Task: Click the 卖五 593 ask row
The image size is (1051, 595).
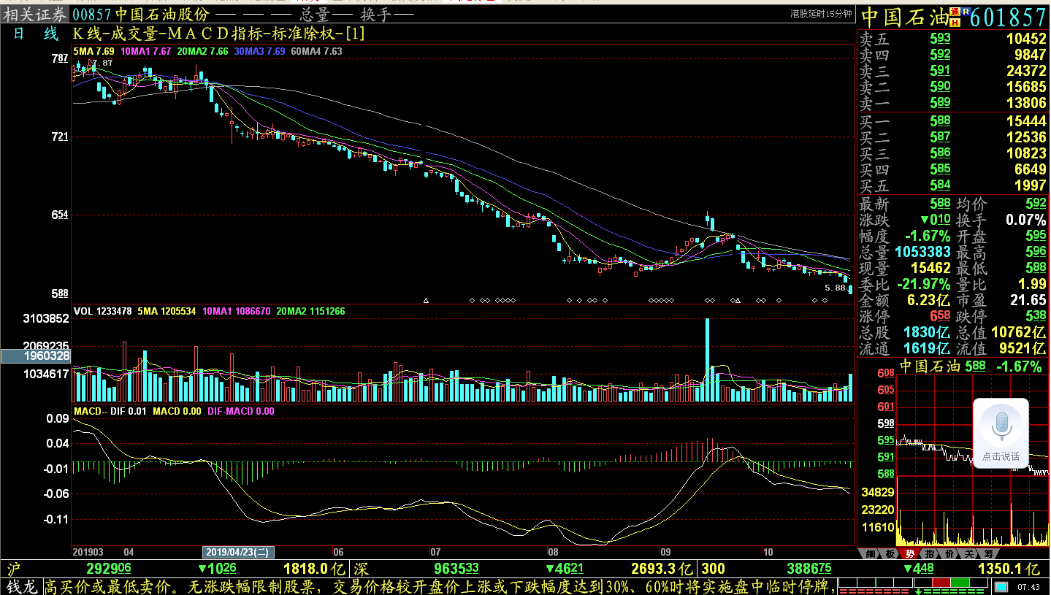Action: coord(953,39)
